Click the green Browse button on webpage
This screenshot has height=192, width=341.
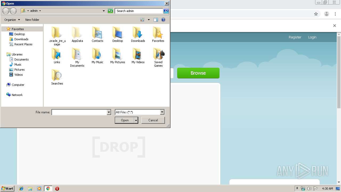click(x=198, y=73)
